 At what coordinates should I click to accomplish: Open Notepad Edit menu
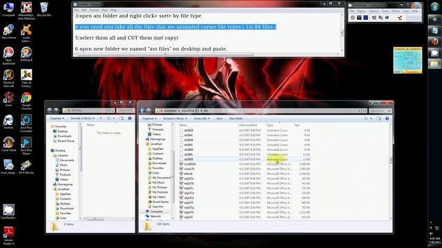(84, 10)
